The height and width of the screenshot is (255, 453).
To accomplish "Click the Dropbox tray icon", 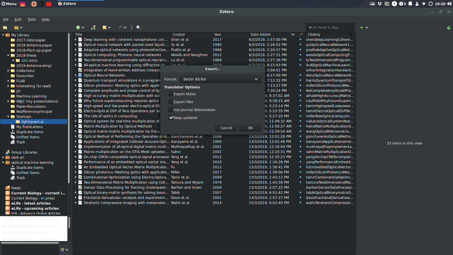I will [x=380, y=4].
